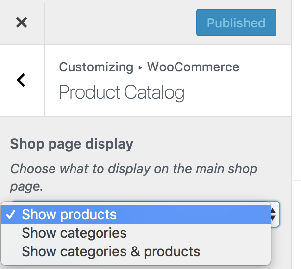Click the shop page description text
The image size is (301, 269).
pos(133,169)
